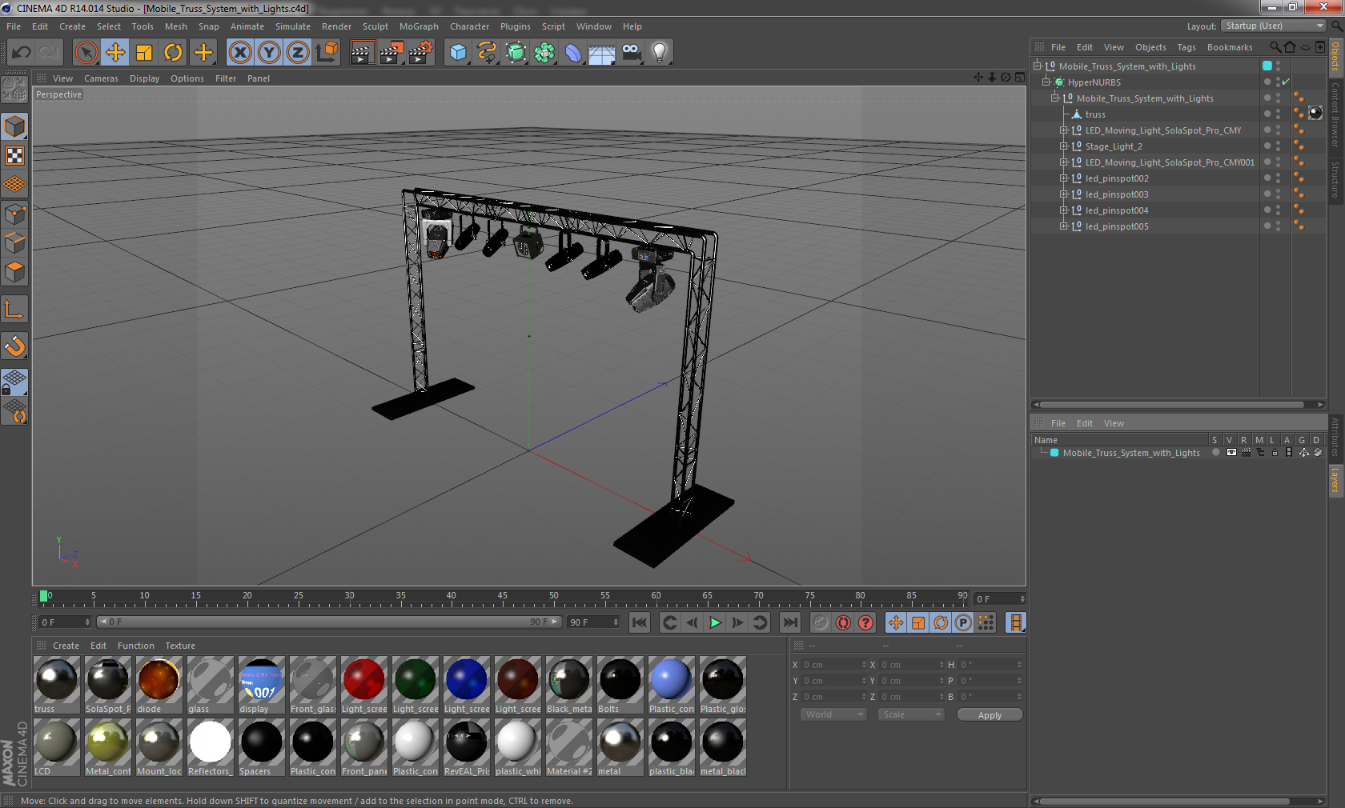Viewport: 1345px width, 808px height.
Task: Toggle the X axis lock
Action: click(240, 53)
